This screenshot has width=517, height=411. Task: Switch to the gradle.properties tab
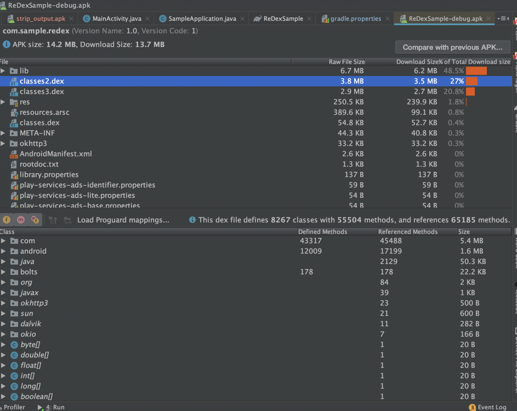[x=355, y=19]
